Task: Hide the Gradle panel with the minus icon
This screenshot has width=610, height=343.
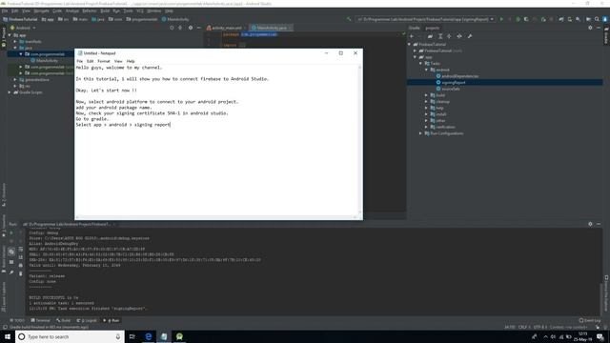Action: click(x=599, y=28)
